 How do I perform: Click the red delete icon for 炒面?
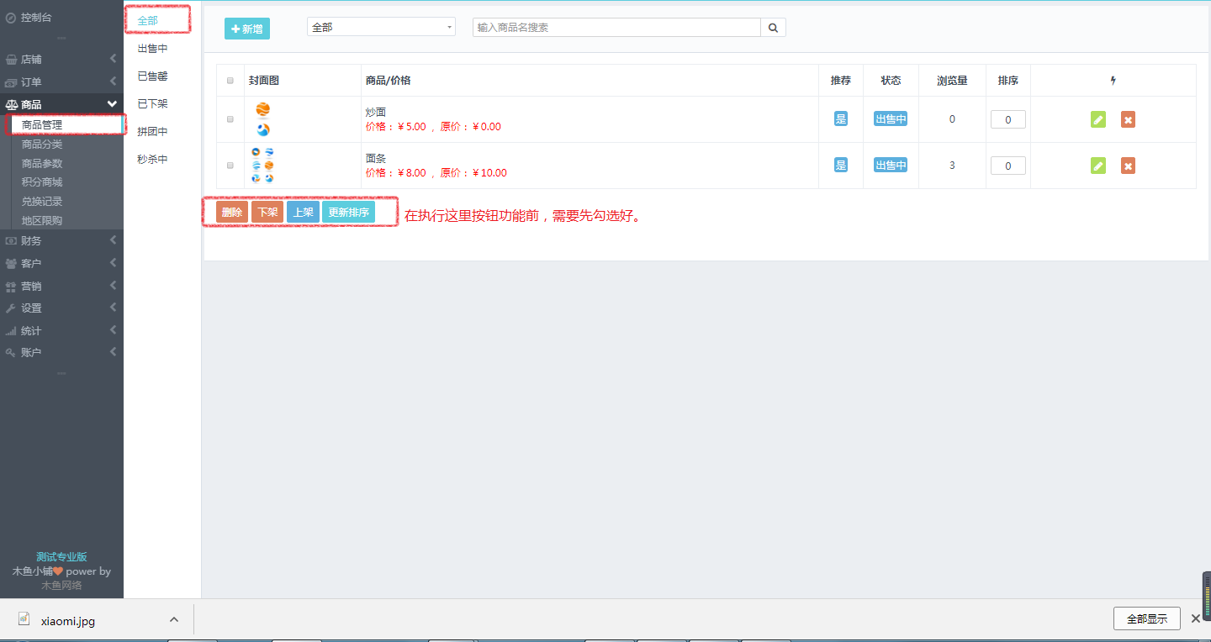(1128, 119)
